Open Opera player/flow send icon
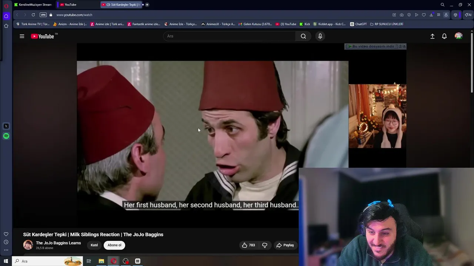The image size is (474, 266). (416, 15)
